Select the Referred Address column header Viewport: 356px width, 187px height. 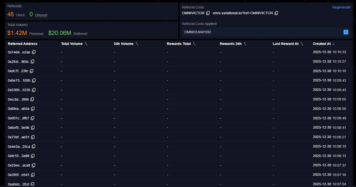[x=23, y=44]
